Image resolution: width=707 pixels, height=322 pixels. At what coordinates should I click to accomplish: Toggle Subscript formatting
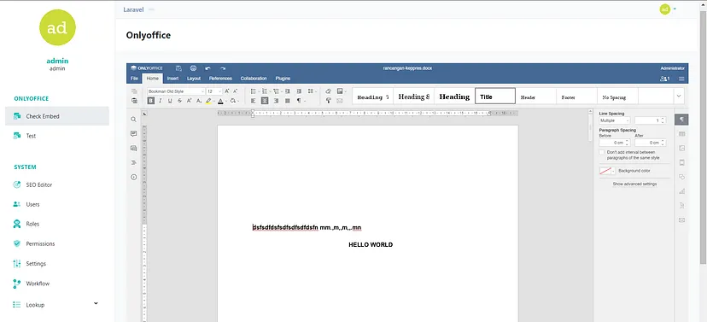coord(199,101)
